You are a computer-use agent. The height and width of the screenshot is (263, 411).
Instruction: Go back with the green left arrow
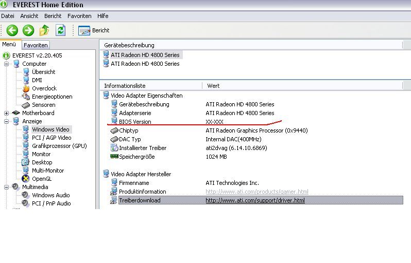(x=12, y=30)
